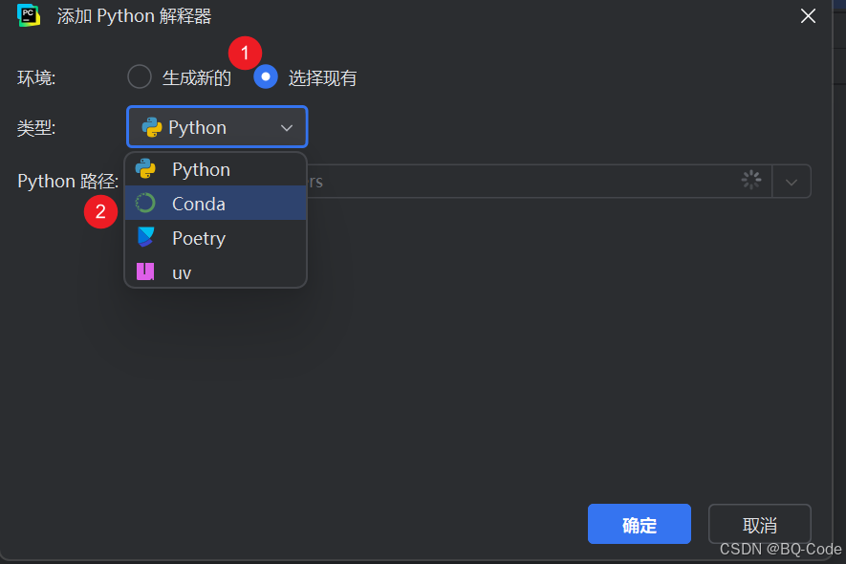Click the 确定 confirmation button
Image resolution: width=846 pixels, height=564 pixels.
[639, 524]
